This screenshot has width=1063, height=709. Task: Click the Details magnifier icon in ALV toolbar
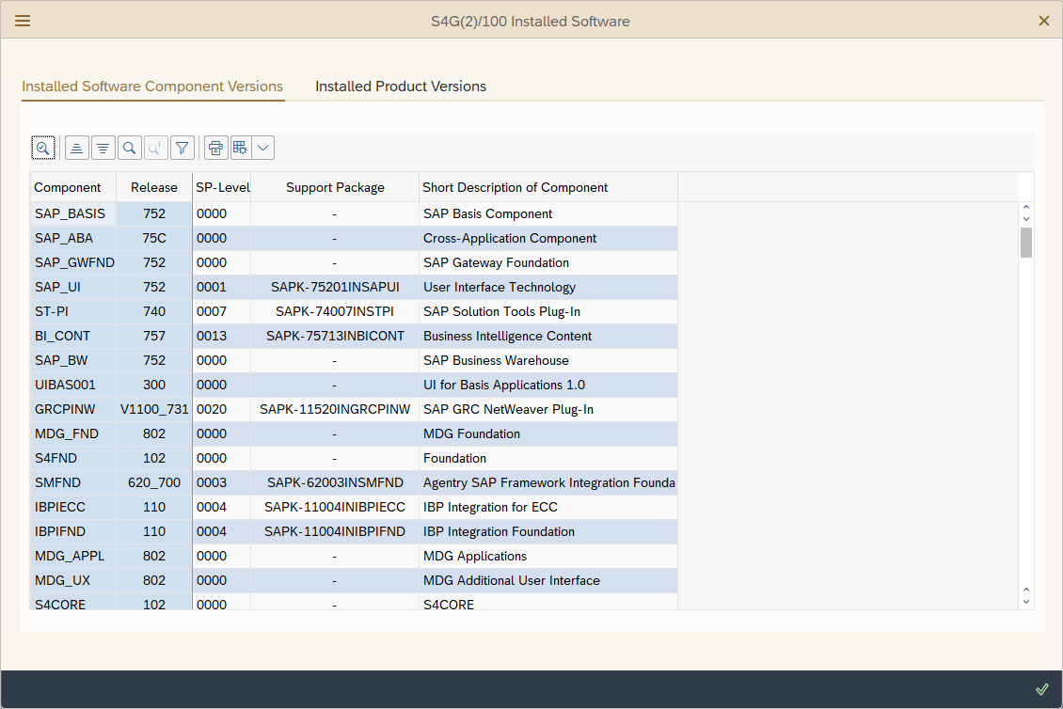click(x=42, y=148)
